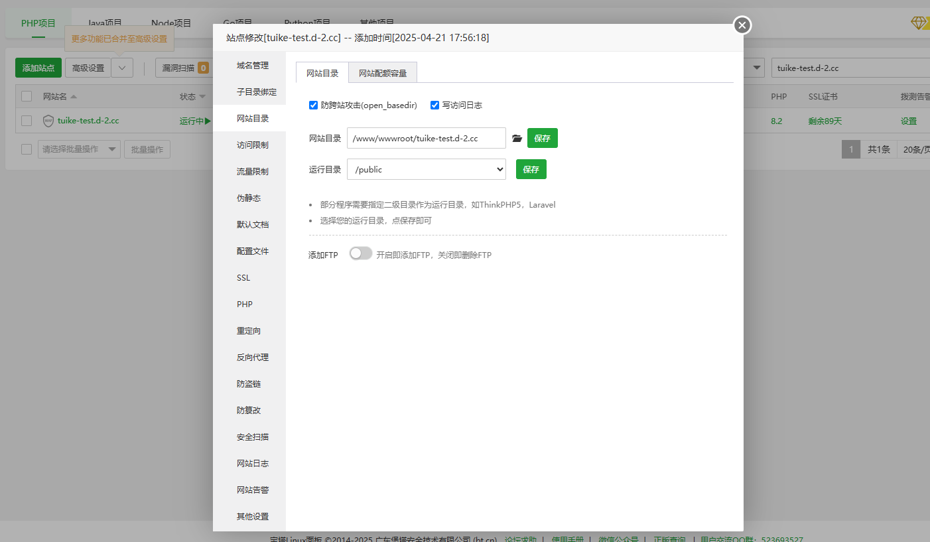Click the vulnerability scan count badge

click(x=203, y=68)
